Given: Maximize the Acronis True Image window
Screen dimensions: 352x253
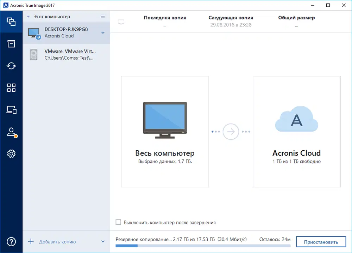Looking at the screenshot, I should (x=328, y=5).
